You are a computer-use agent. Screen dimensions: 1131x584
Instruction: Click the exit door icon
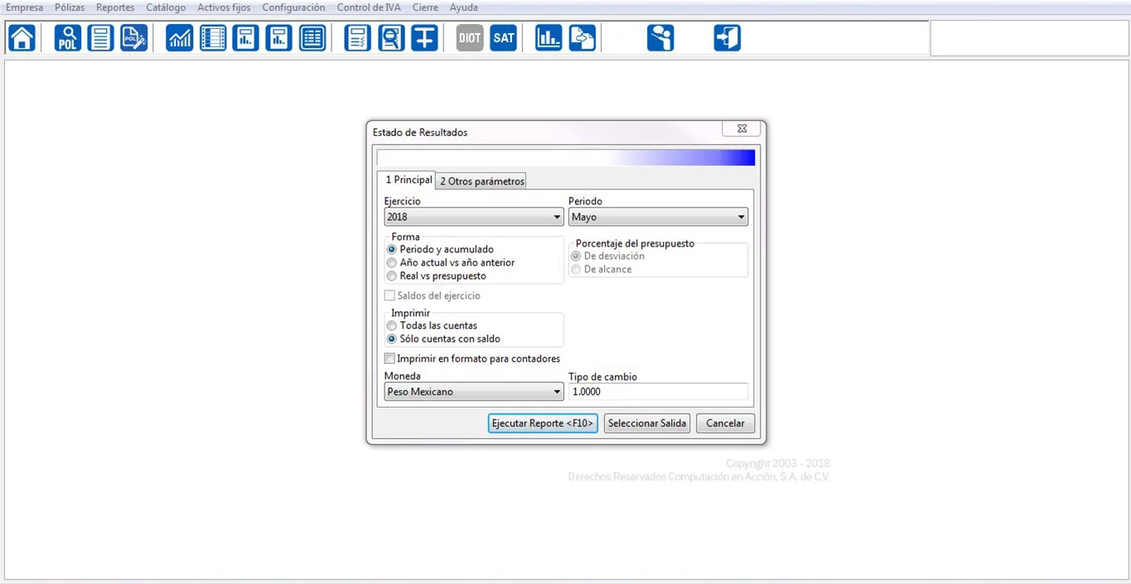727,38
